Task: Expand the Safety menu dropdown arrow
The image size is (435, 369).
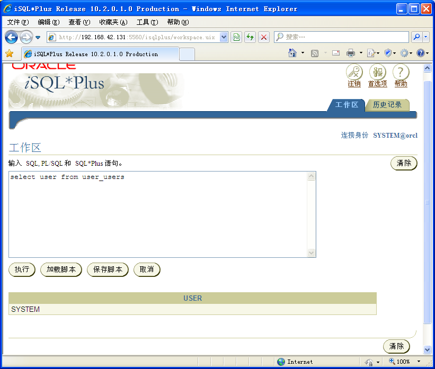Action: coord(394,53)
